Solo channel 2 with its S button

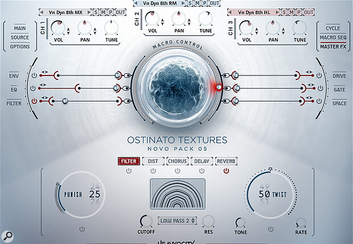(190, 3)
